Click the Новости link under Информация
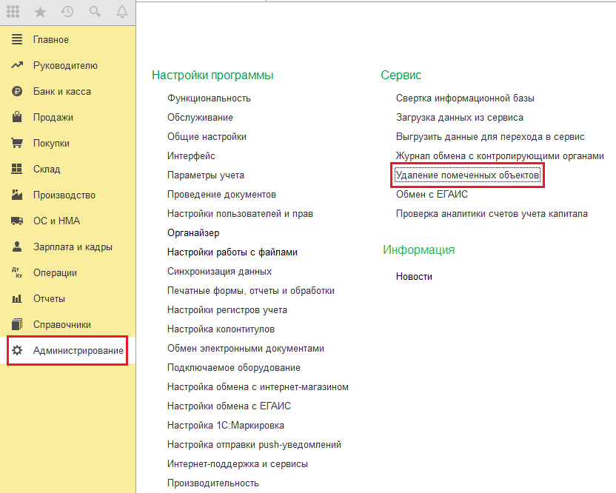Viewport: 616px width, 493px height. click(x=414, y=277)
